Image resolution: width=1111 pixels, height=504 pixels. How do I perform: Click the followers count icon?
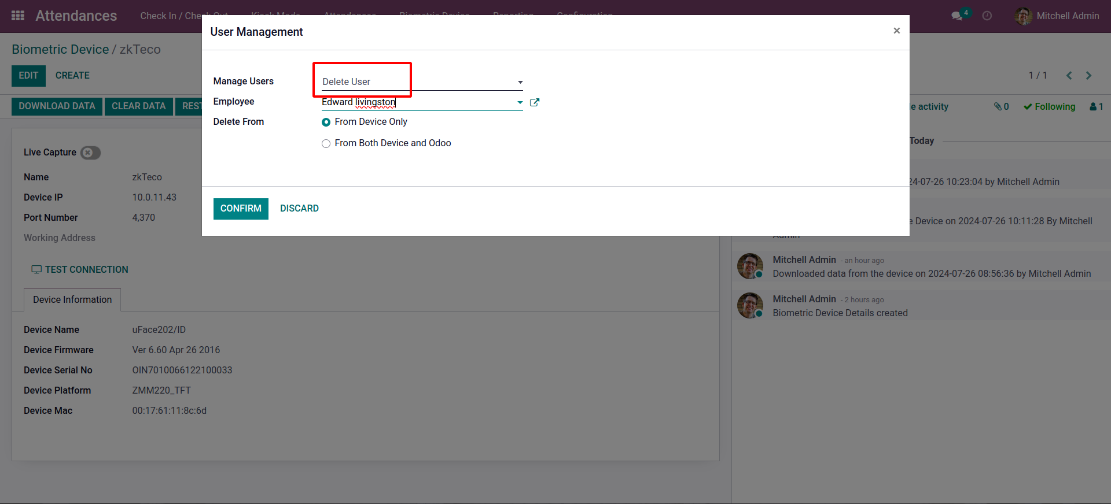(x=1097, y=106)
